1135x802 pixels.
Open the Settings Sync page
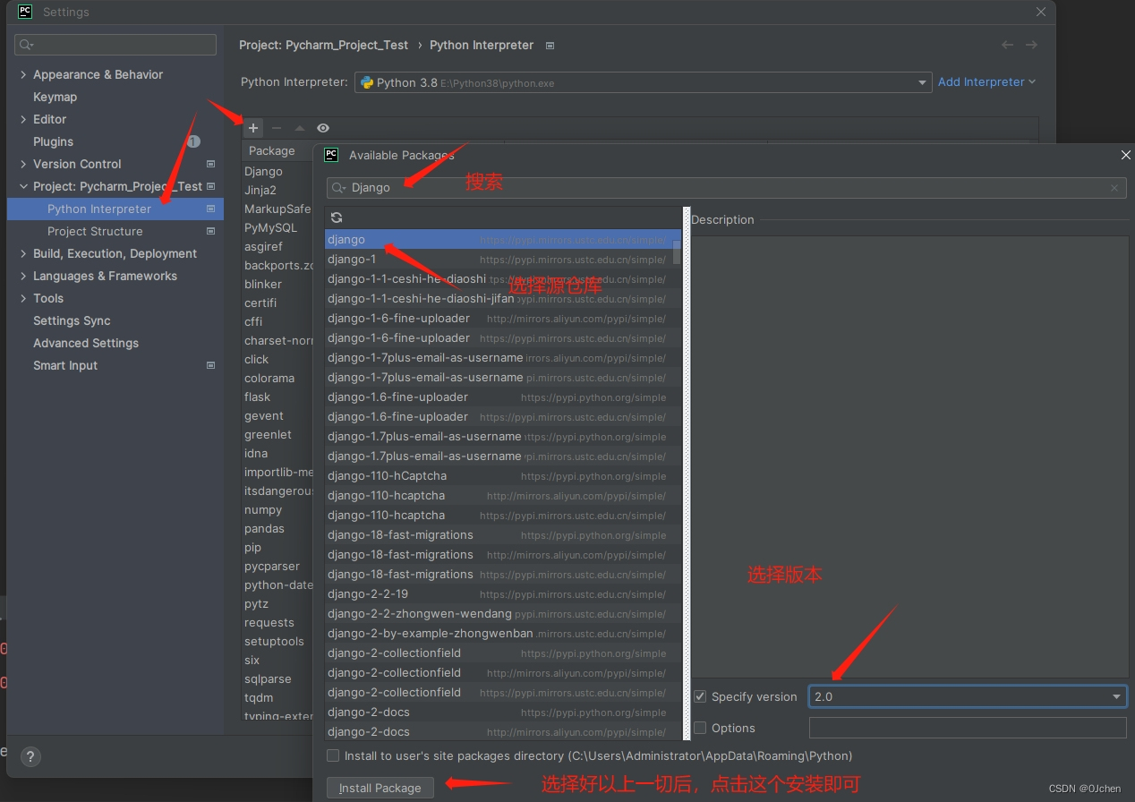pyautogui.click(x=72, y=320)
